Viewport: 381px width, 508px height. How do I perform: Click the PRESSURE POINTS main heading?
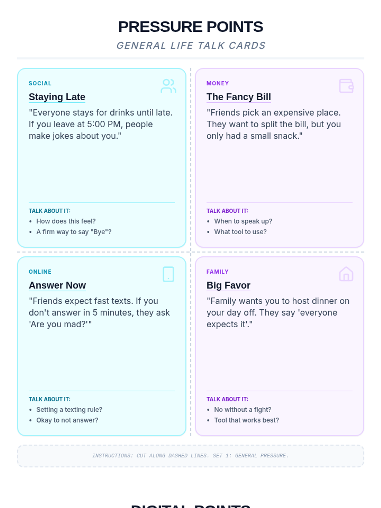tap(190, 27)
